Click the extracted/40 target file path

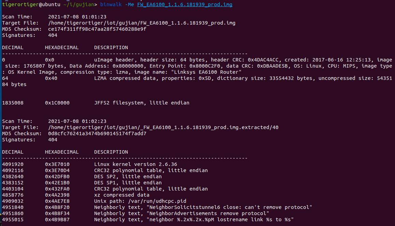click(163, 127)
